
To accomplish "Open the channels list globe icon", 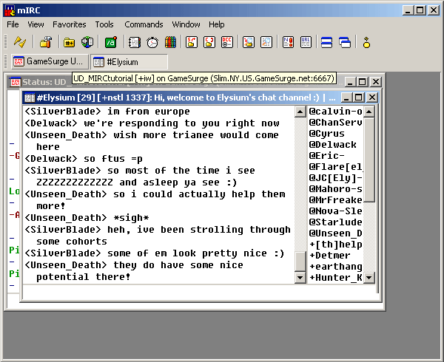I will pos(87,42).
